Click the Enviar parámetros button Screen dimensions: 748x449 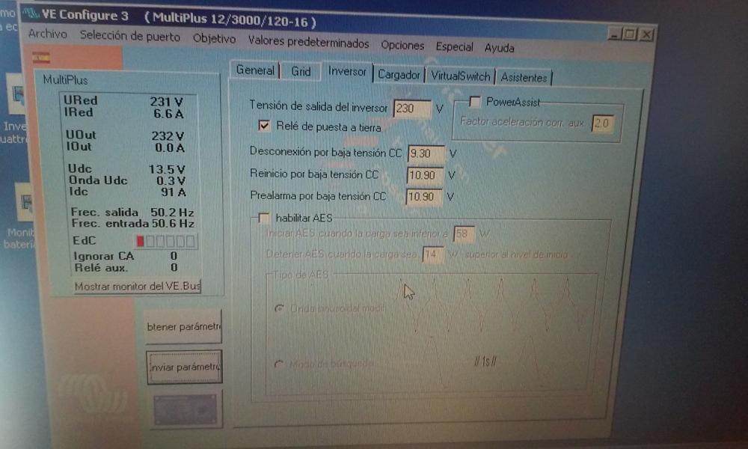pos(184,367)
